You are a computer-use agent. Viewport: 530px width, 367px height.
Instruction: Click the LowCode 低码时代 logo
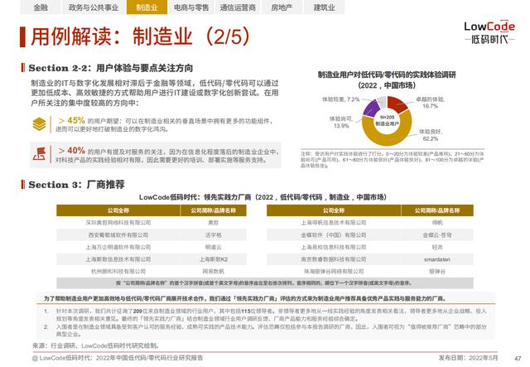coord(489,33)
